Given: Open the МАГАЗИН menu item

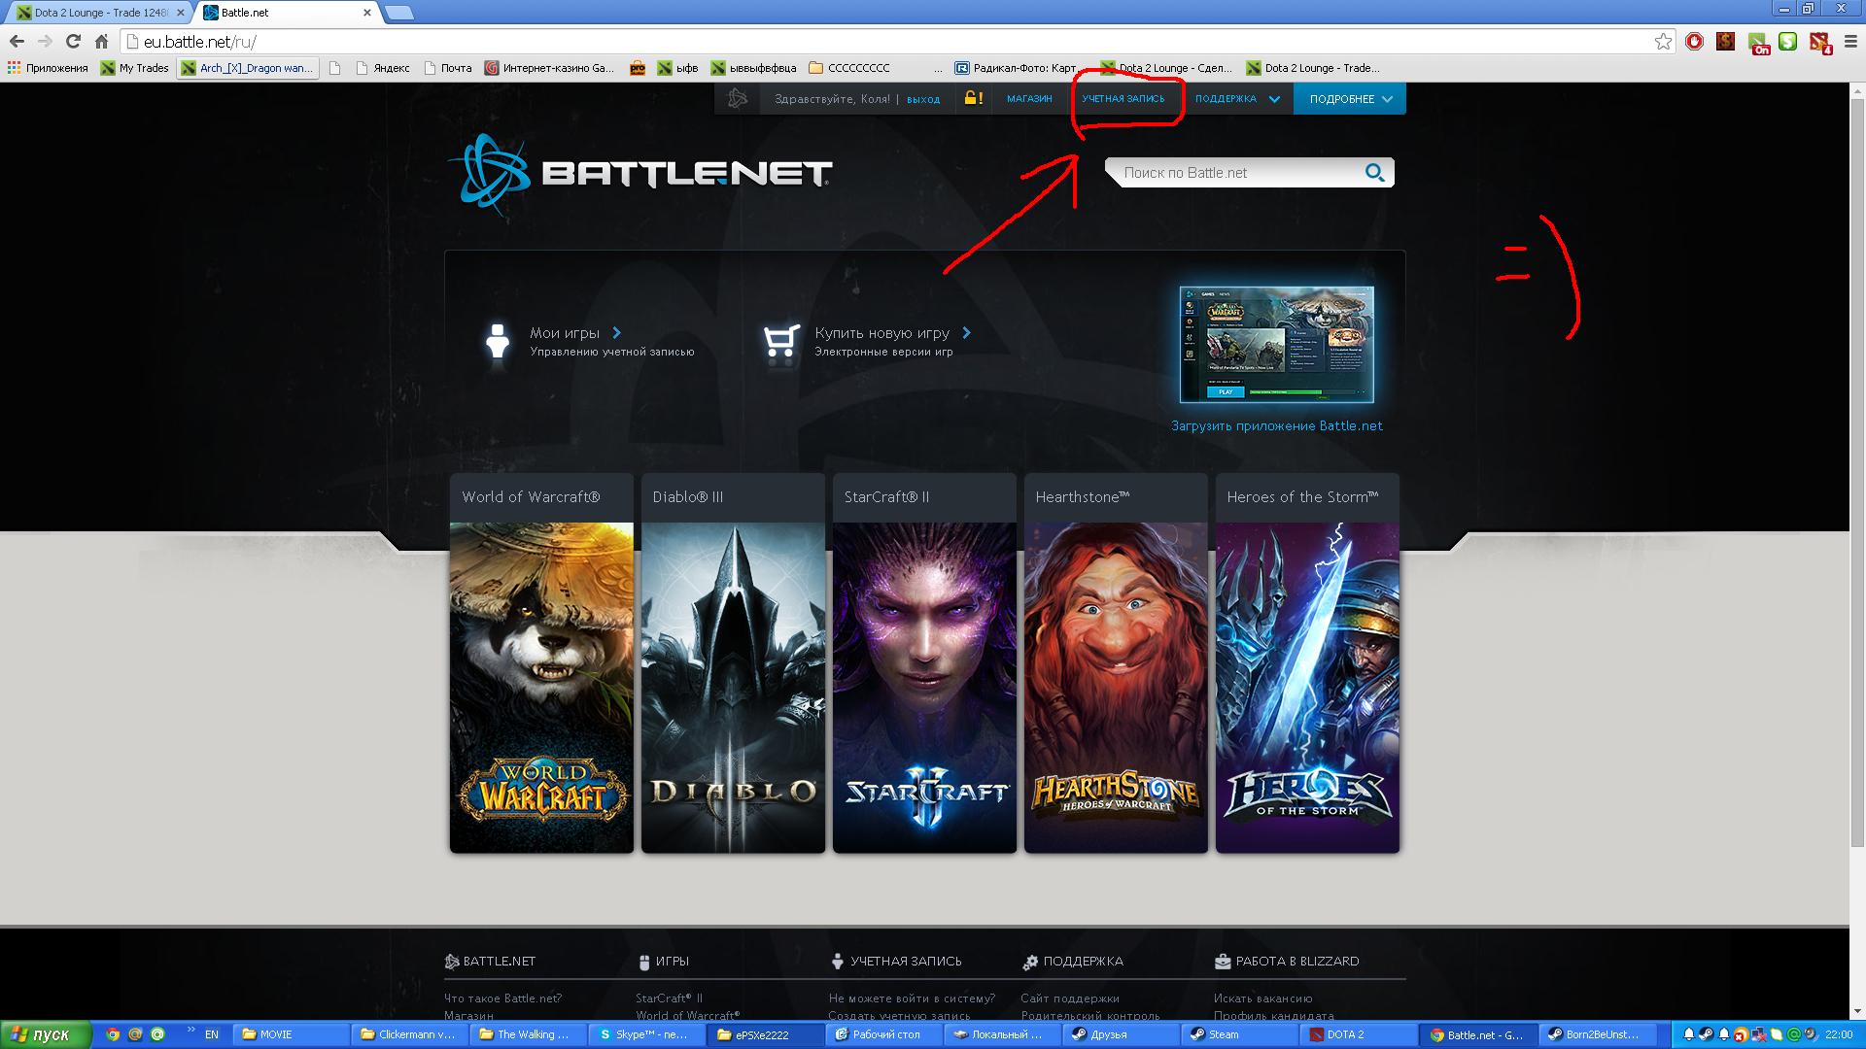Looking at the screenshot, I should pos(1029,98).
